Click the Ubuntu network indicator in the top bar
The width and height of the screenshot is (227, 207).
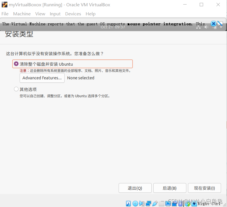pyautogui.click(x=198, y=27)
